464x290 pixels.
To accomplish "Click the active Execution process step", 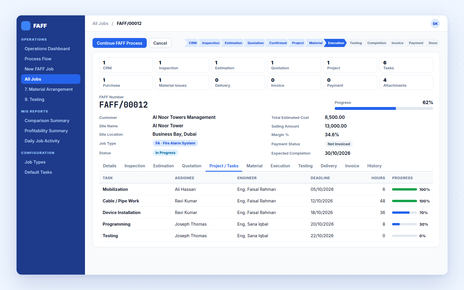I will click(336, 43).
